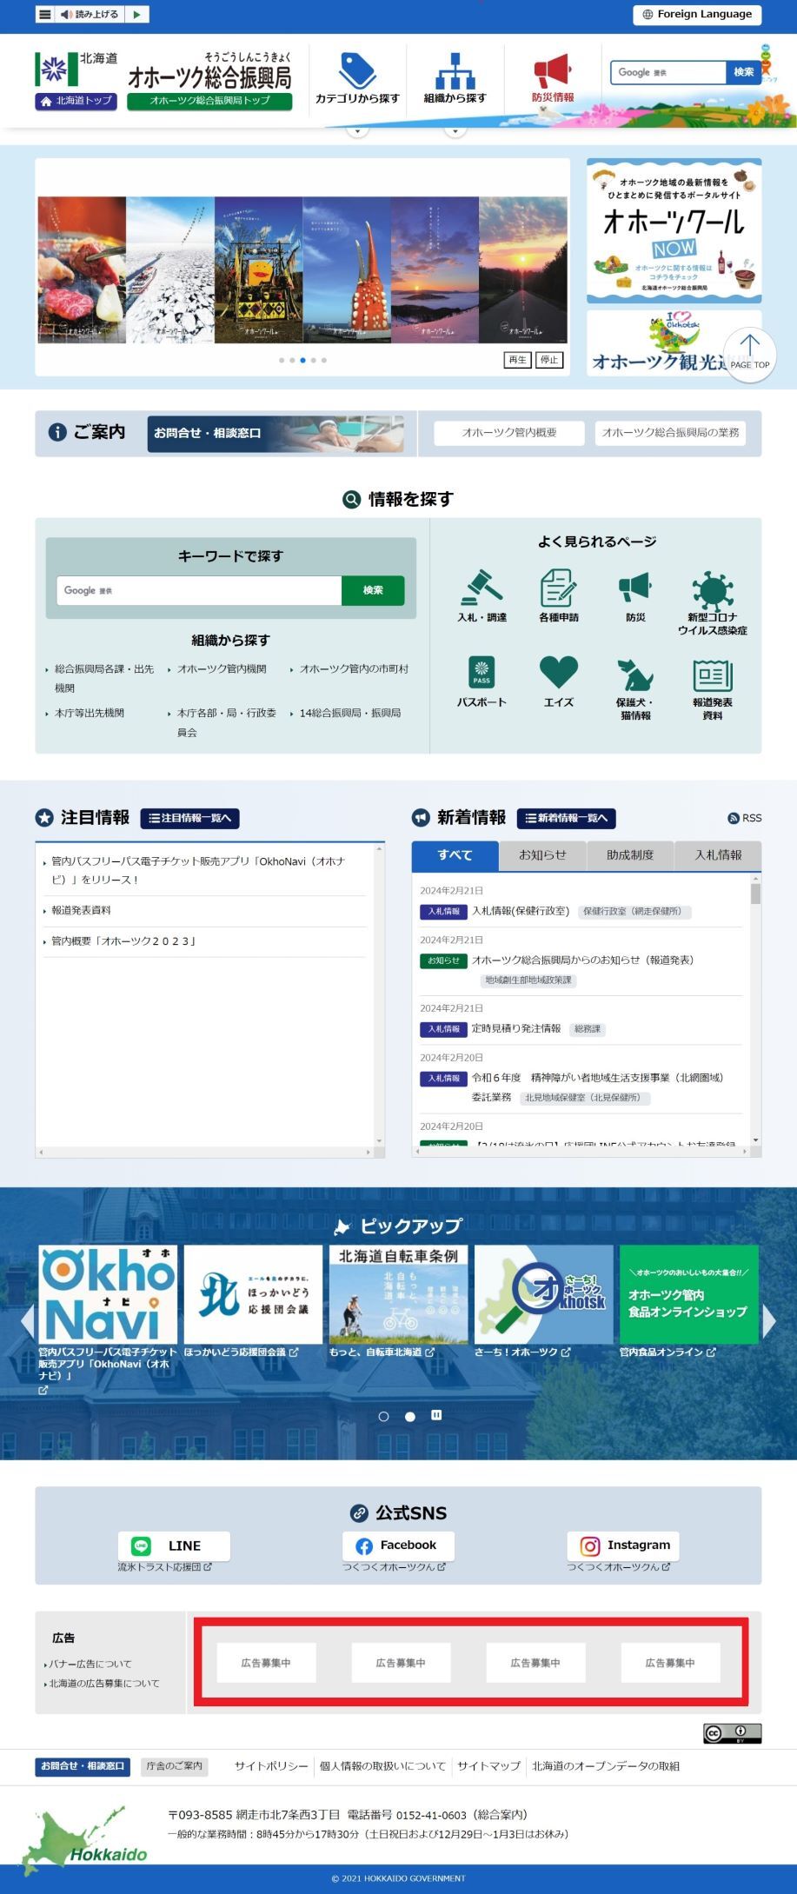
Task: Click the header 検索 button
Action: [x=743, y=72]
